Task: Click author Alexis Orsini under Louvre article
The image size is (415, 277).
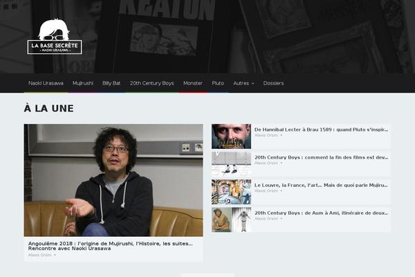Action: 266,191
